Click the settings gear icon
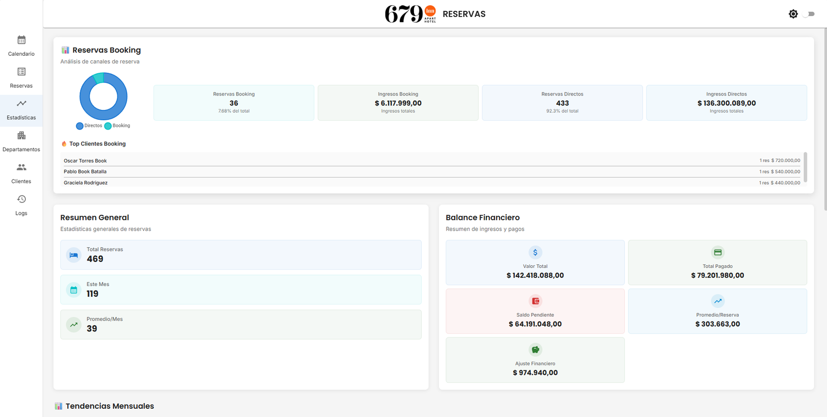Image resolution: width=827 pixels, height=417 pixels. 793,14
